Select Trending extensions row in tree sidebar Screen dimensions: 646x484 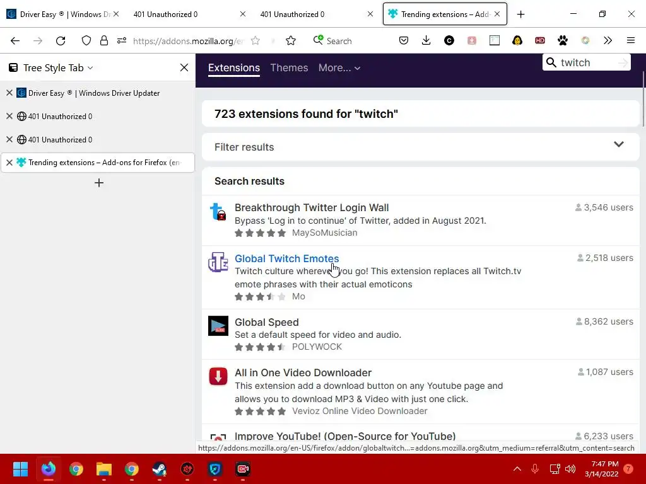(x=98, y=163)
